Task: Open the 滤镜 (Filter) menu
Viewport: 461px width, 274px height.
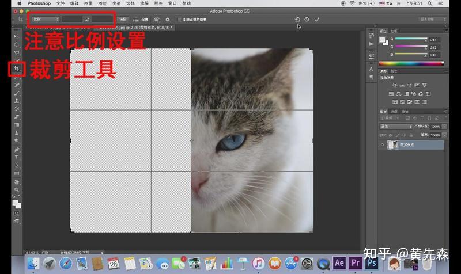Action: pyautogui.click(x=144, y=3)
